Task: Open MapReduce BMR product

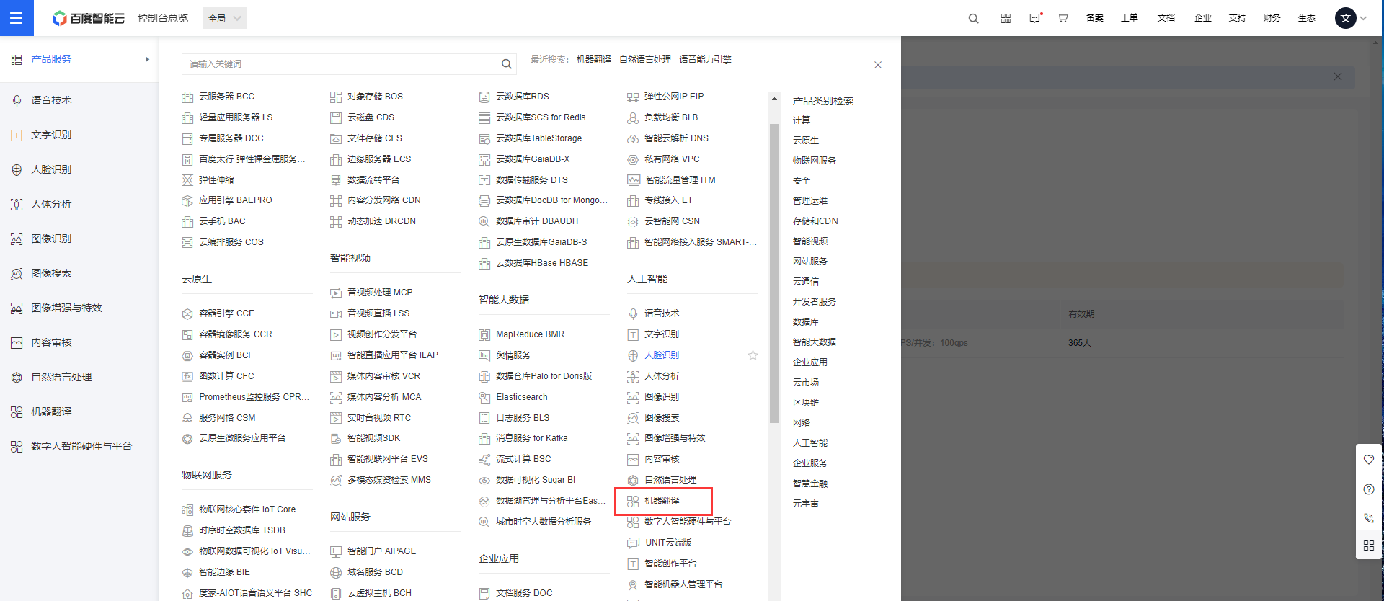Action: pyautogui.click(x=530, y=334)
